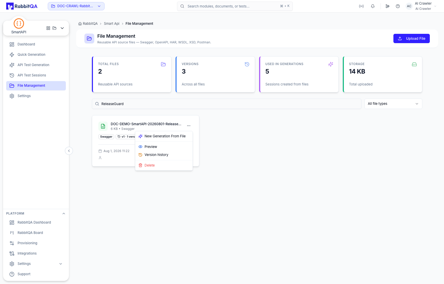This screenshot has width=444, height=284.
Task: Click the Dashboard grid icon in sidebar
Action: tap(12, 44)
